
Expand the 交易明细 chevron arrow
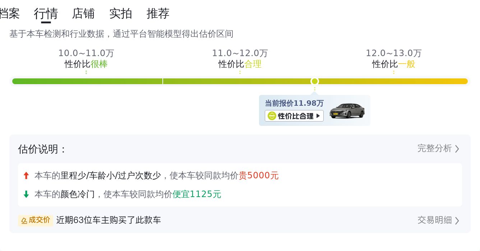coord(457,220)
